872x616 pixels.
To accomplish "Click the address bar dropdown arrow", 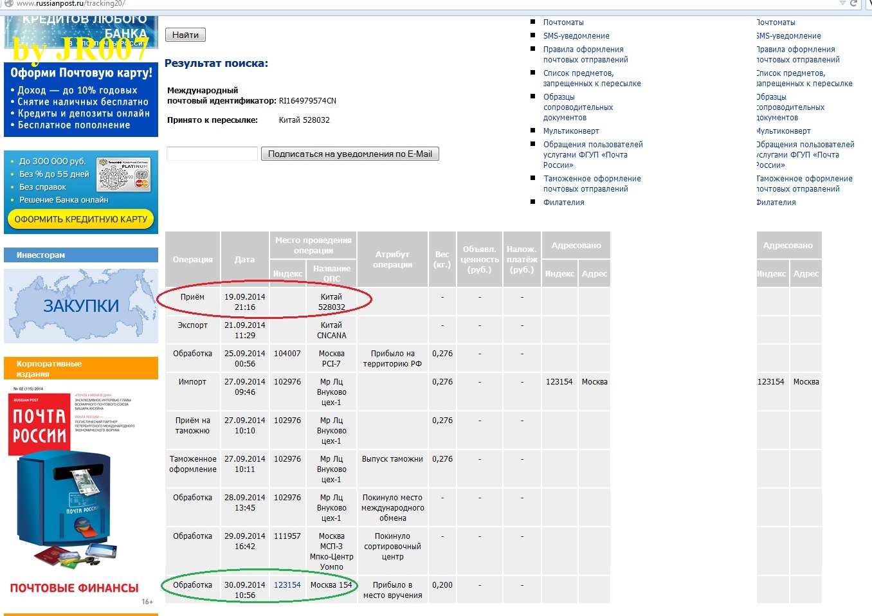I will [842, 3].
